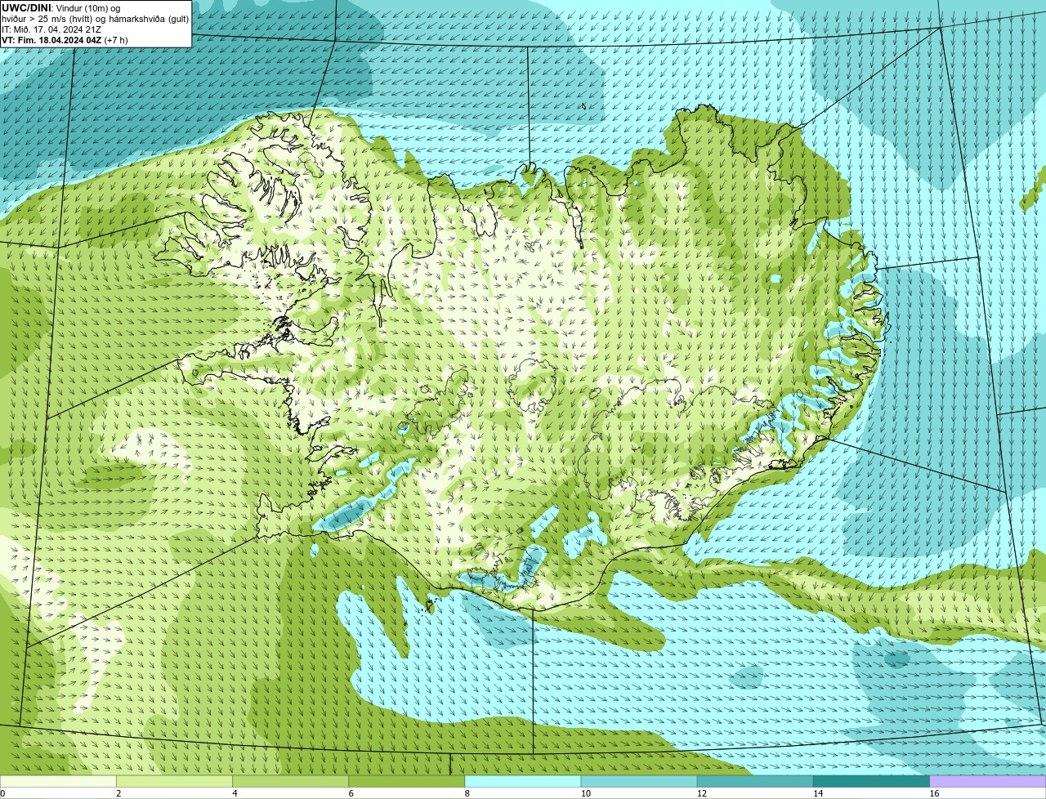Click the legend scale label '8'
This screenshot has height=799, width=1046.
(x=467, y=793)
